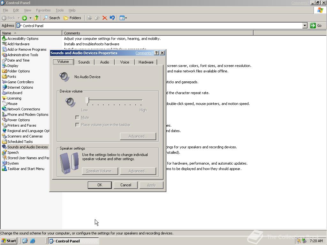Toggle the Folders pane button
Screen dimensions: 327x245
click(72, 18)
